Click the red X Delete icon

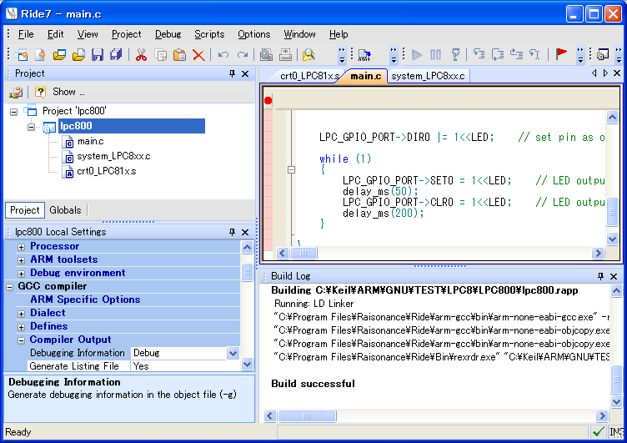198,54
